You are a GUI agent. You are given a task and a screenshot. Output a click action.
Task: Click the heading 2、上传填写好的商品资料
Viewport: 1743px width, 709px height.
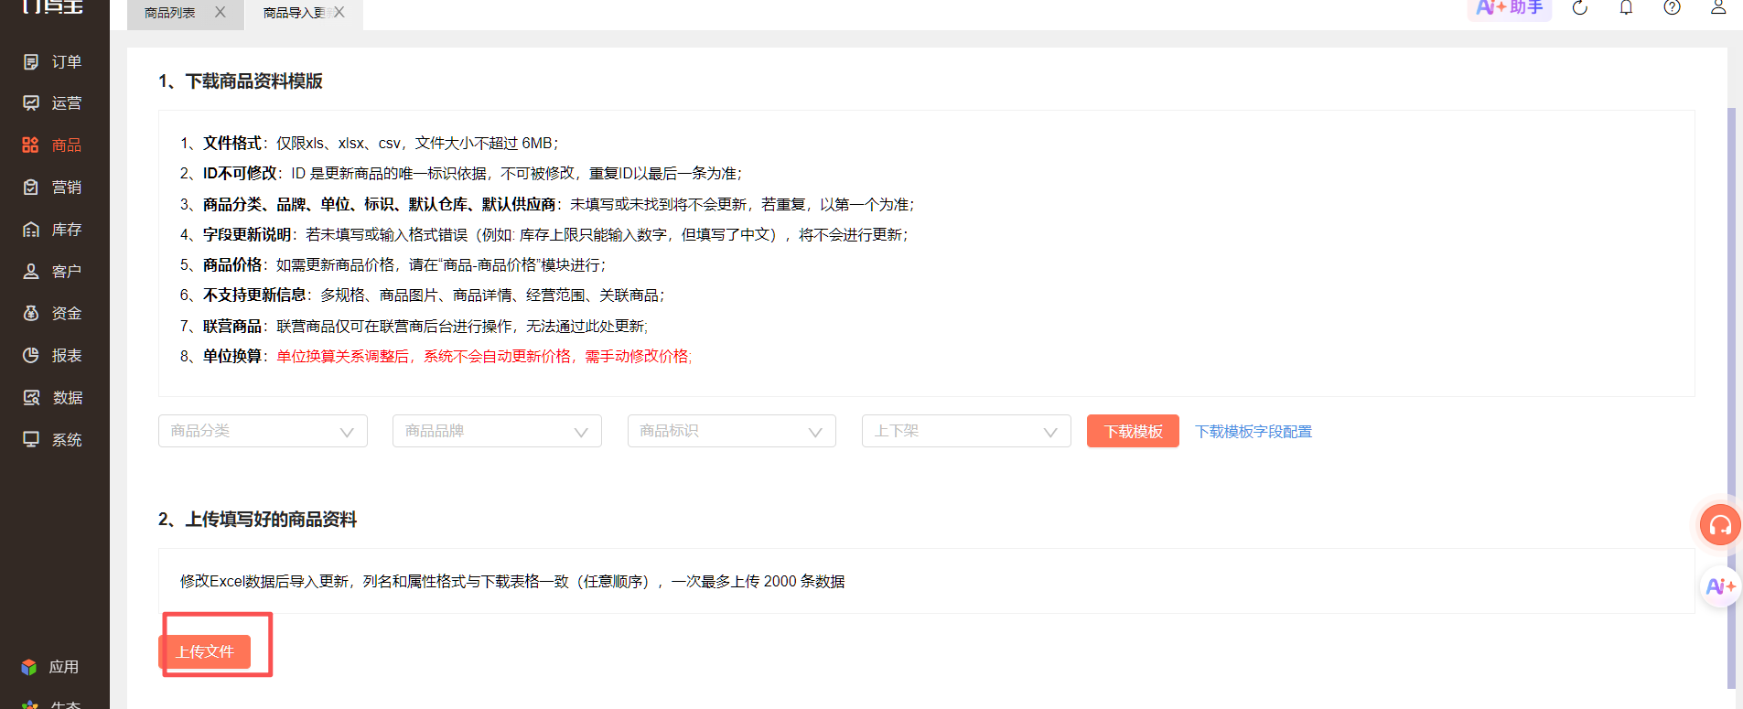(258, 520)
